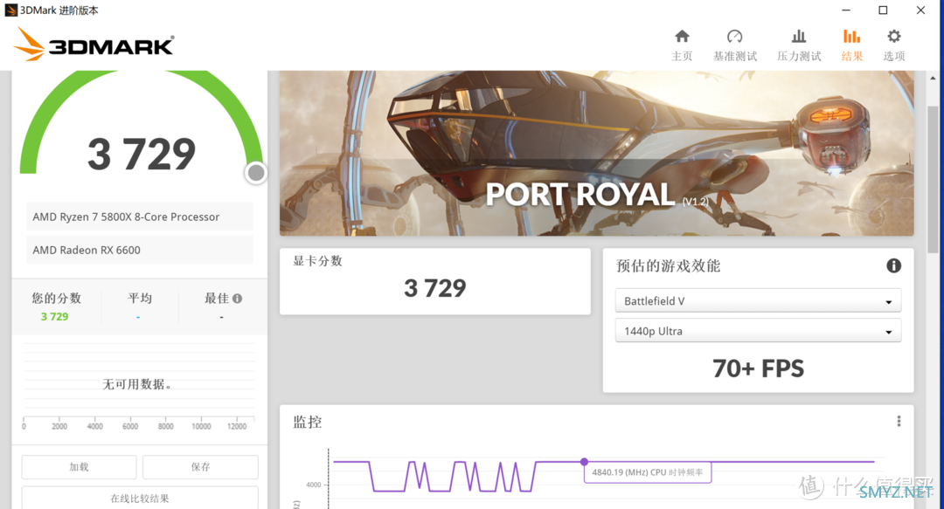Minimize the 3DMark window
This screenshot has width=944, height=509.
click(x=846, y=10)
